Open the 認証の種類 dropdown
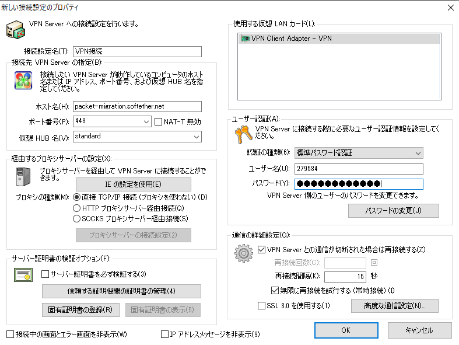This screenshot has height=345, width=459. point(417,153)
